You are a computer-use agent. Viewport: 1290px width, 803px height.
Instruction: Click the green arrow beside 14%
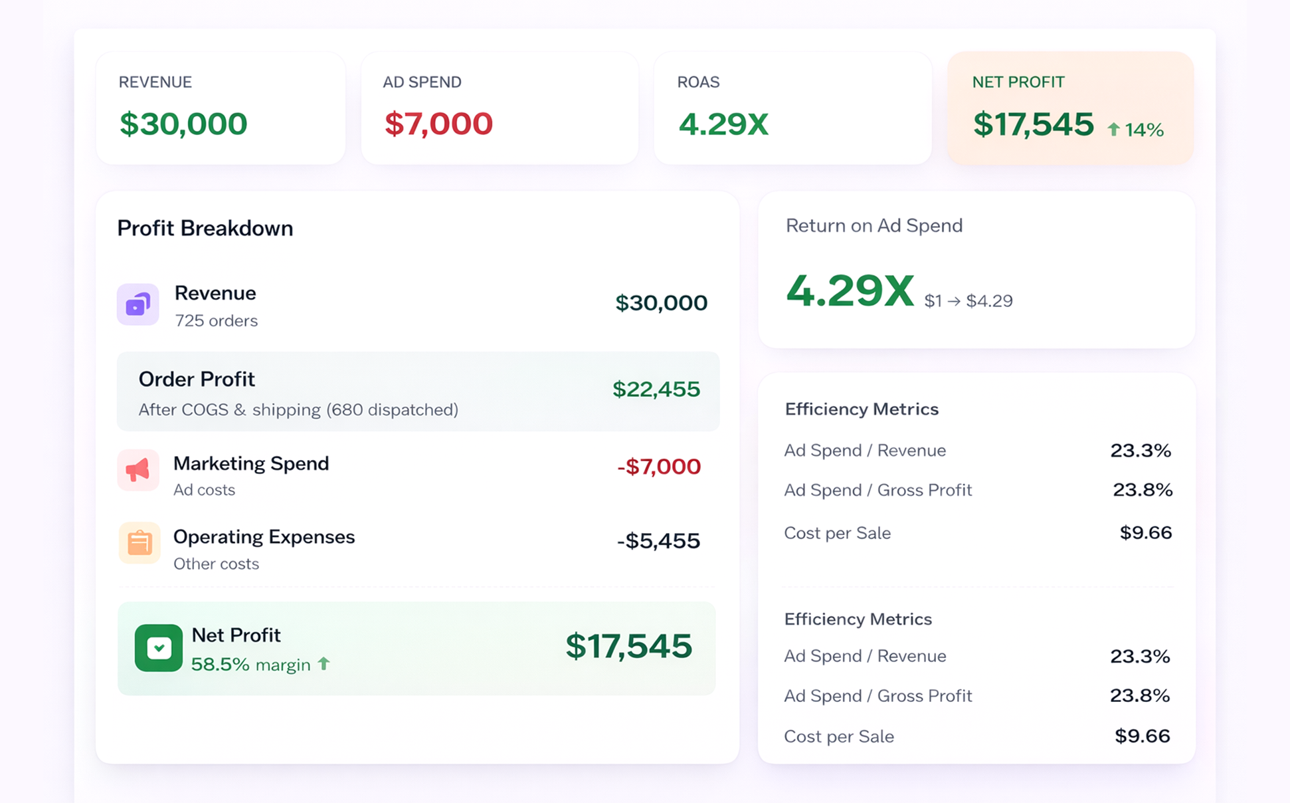point(1114,130)
